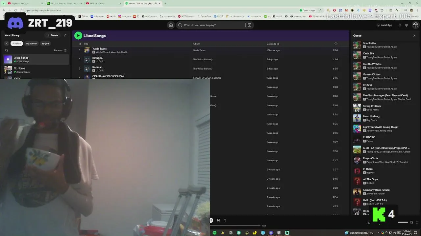
Task: Sort by Album column header
Action: pyautogui.click(x=196, y=44)
